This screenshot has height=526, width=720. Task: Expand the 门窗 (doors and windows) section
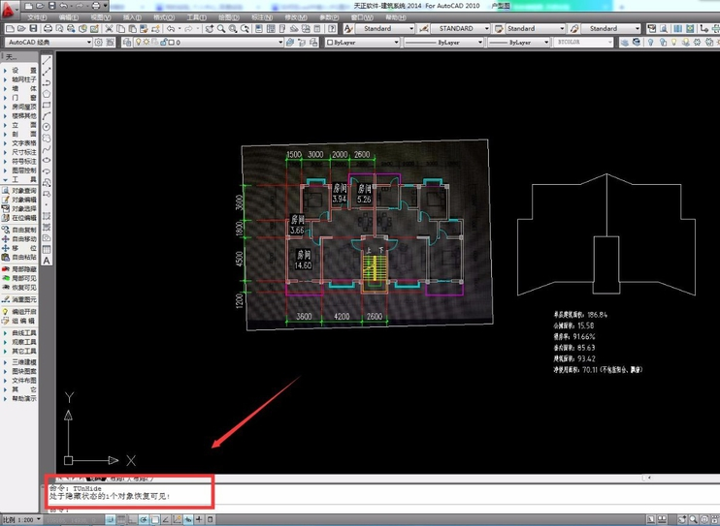23,98
